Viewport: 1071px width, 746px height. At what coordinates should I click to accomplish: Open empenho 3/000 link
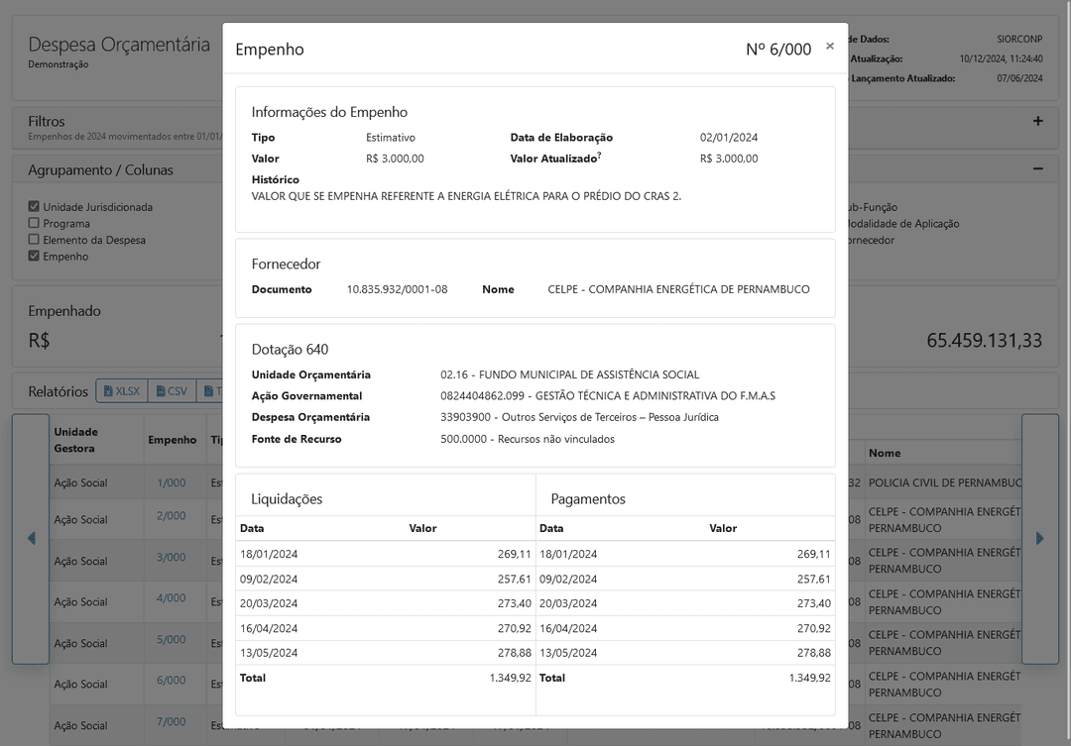(x=171, y=557)
